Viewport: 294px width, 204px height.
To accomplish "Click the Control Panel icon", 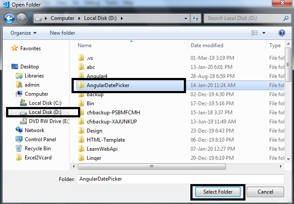I will tap(19, 139).
